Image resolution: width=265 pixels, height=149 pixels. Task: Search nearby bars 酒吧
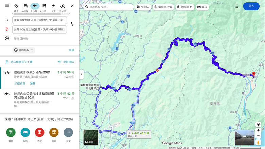[x=39, y=132]
